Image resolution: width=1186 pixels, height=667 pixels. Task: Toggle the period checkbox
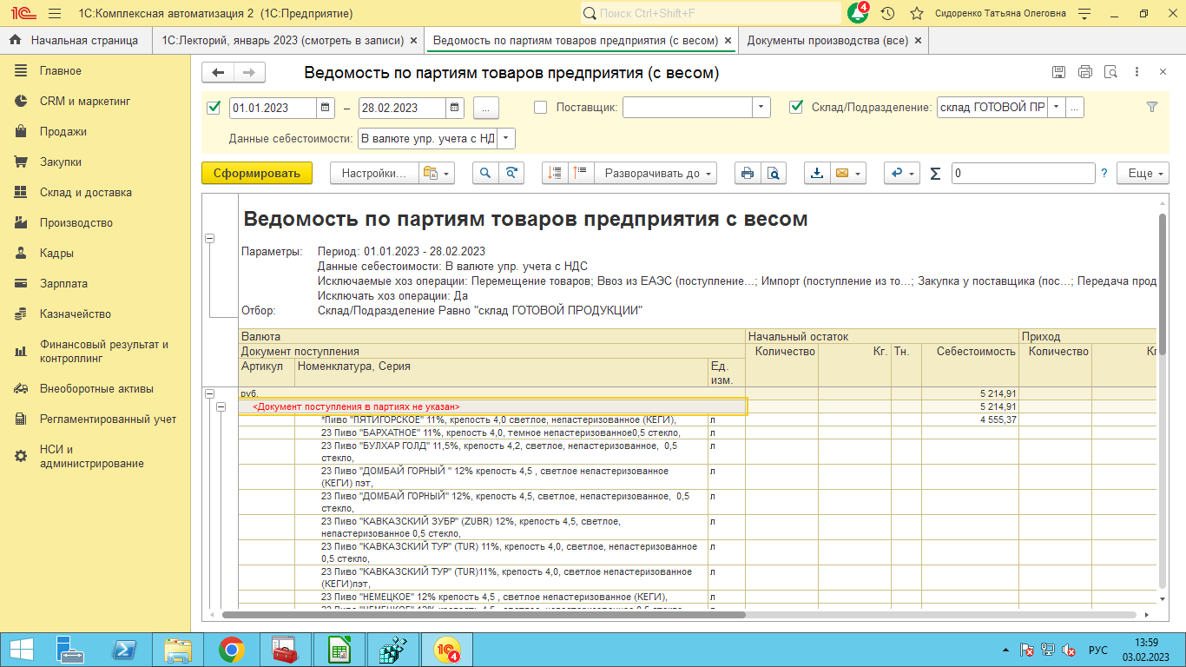pos(214,108)
